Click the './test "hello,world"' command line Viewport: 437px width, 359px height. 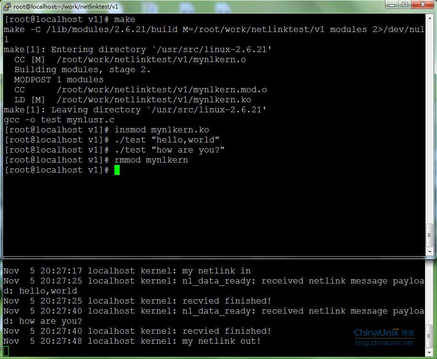click(x=112, y=140)
